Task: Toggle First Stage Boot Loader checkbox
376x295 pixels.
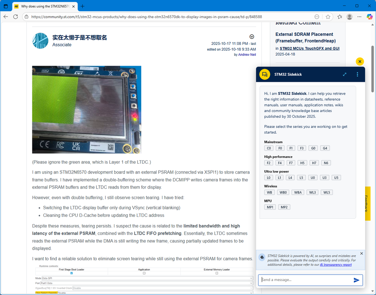Action: pyautogui.click(x=72, y=273)
